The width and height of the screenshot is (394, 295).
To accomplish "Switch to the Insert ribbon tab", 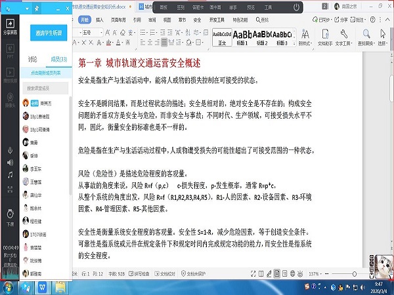I will 100,20.
